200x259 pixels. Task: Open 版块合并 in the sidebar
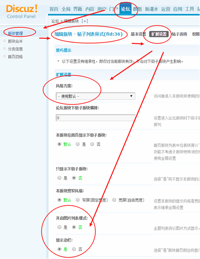pos(15,41)
